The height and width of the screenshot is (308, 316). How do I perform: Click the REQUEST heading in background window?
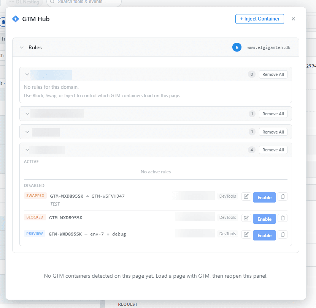127,304
